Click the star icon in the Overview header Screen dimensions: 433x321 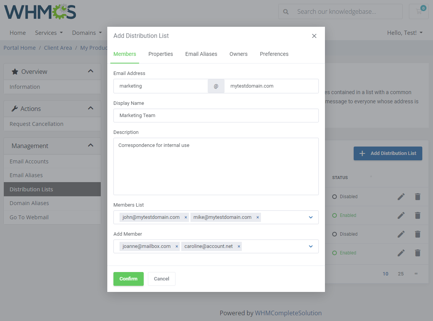[15, 71]
